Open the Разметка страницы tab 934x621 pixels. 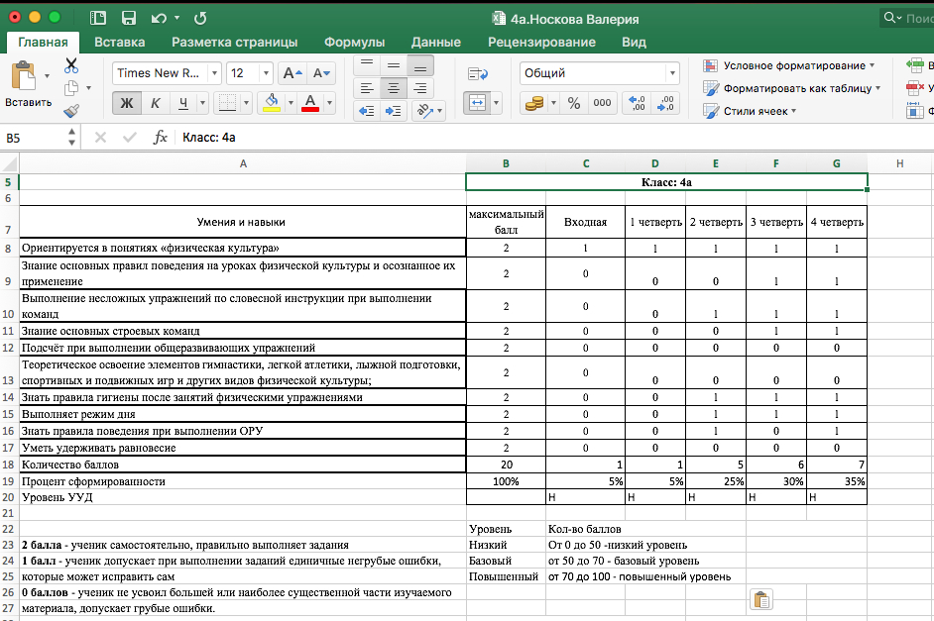[235, 43]
